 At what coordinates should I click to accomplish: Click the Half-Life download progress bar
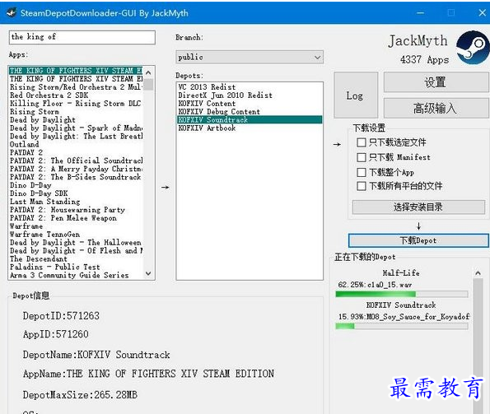pyautogui.click(x=402, y=294)
